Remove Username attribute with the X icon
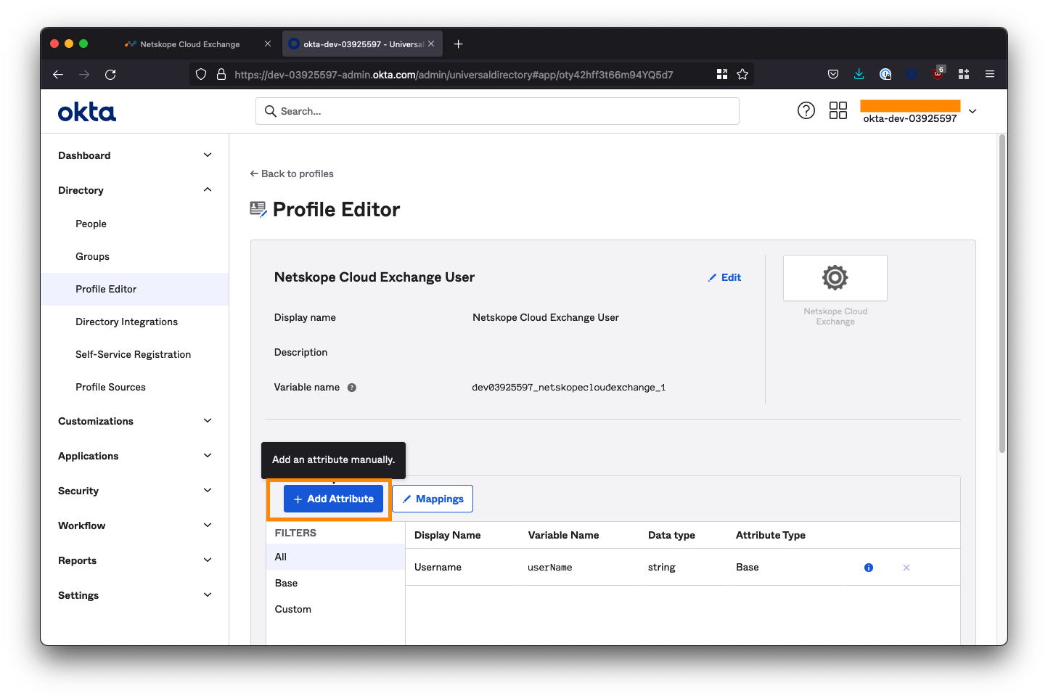This screenshot has height=699, width=1048. 906,568
